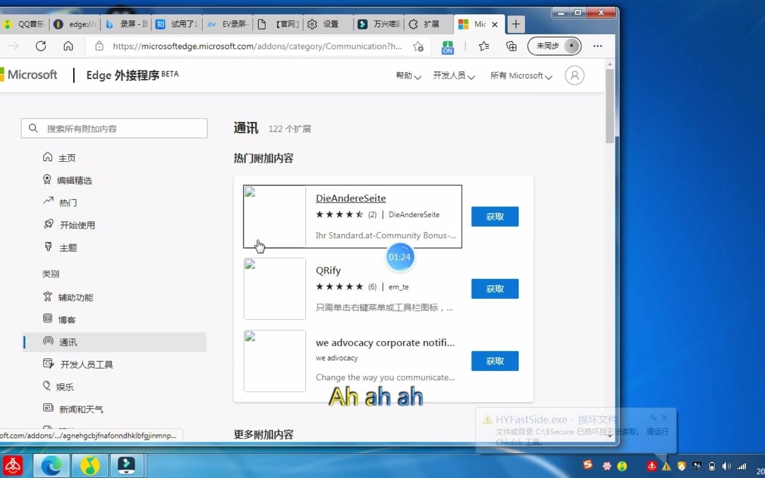
Task: Open the Collections icon in toolbar
Action: 511,46
